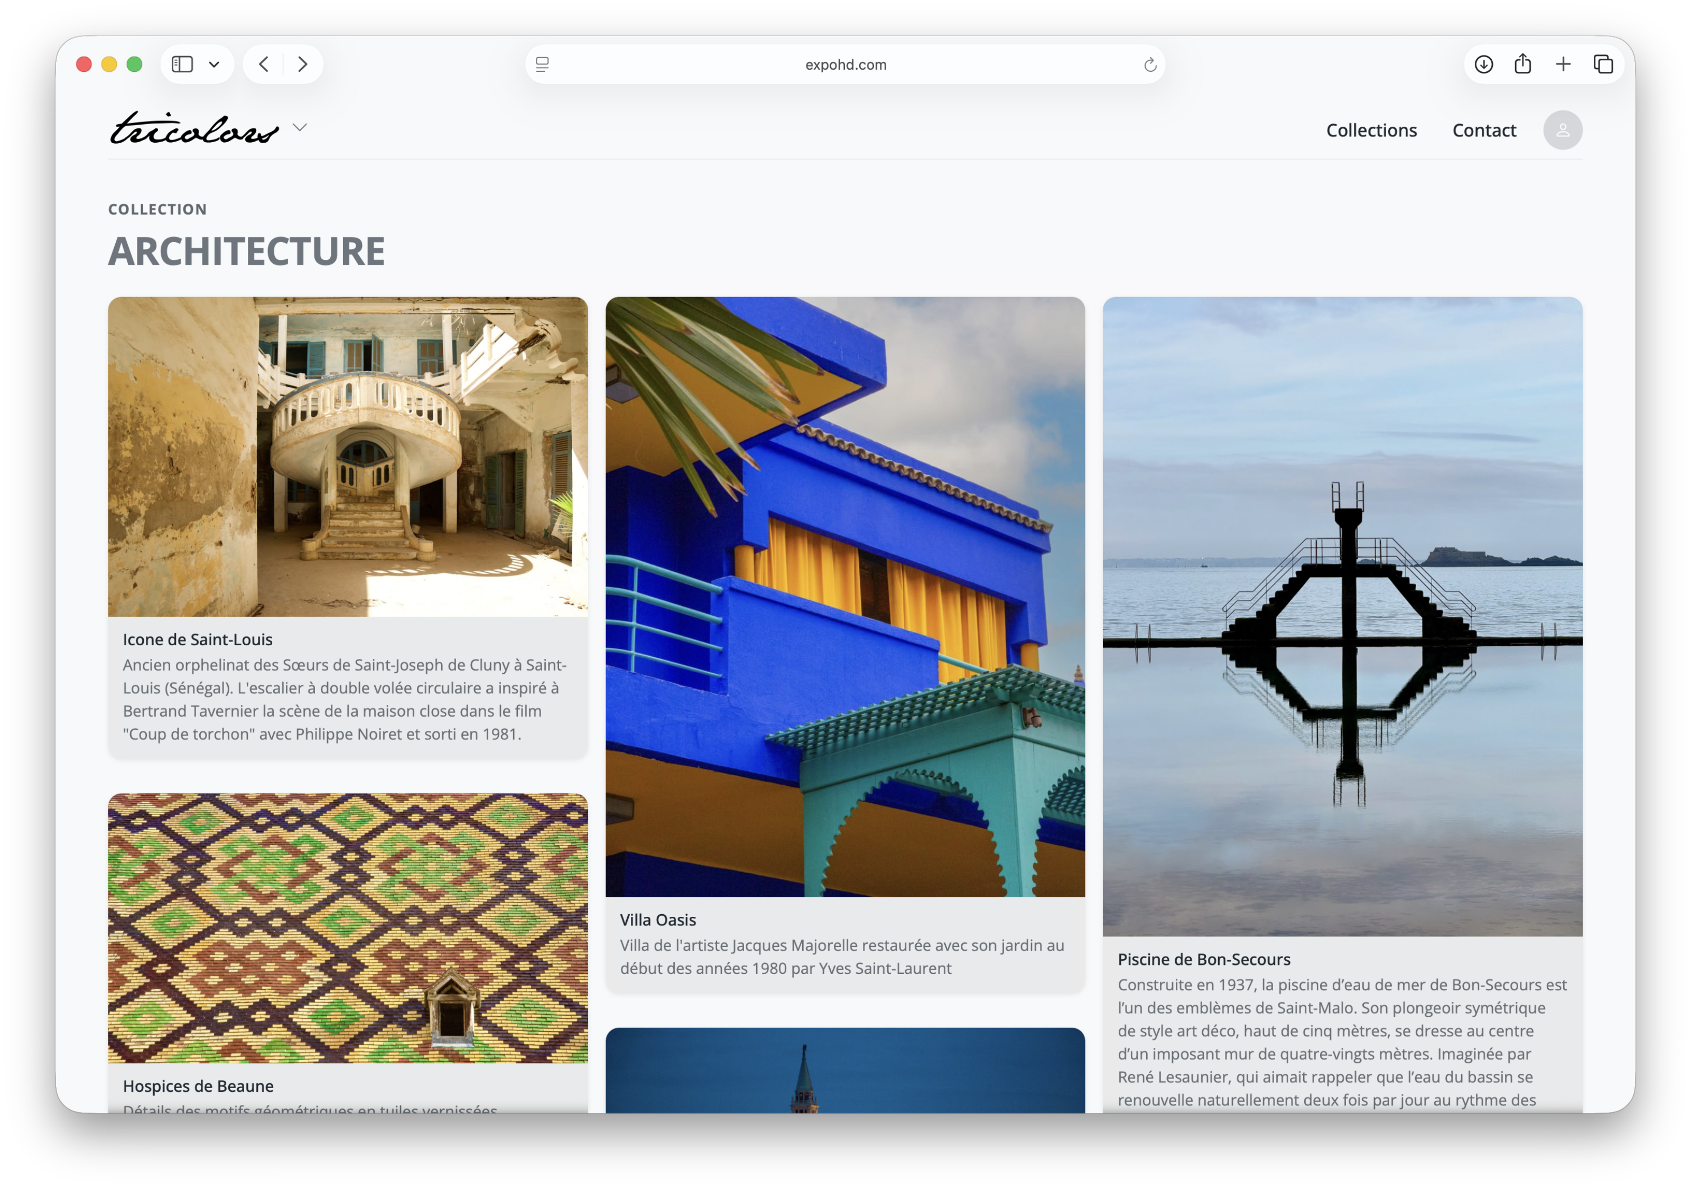Show the tab overview

click(x=1603, y=64)
